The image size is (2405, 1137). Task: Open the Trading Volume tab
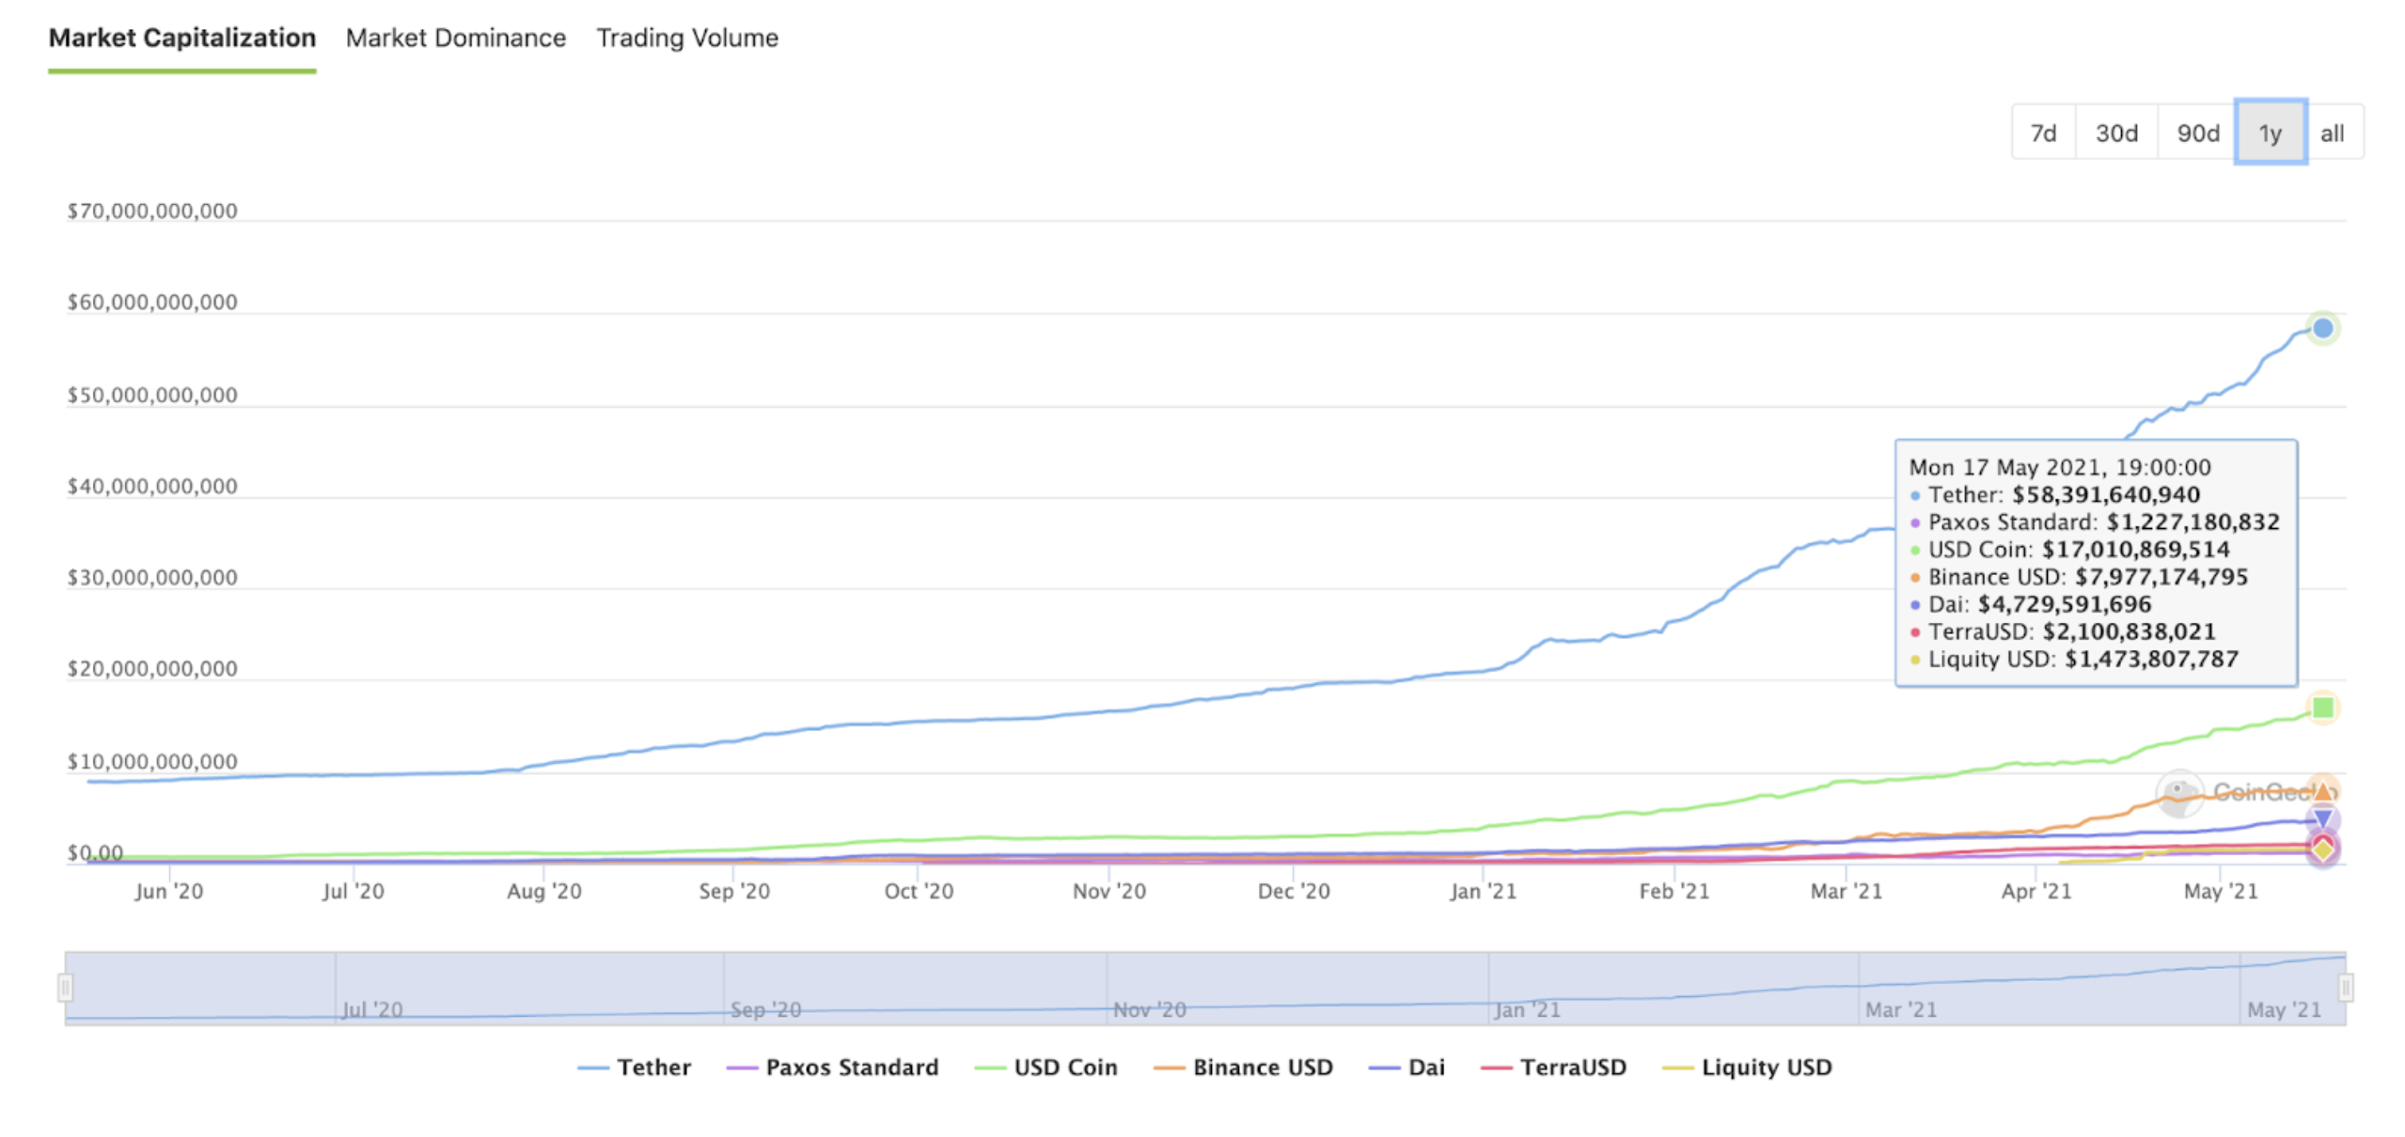pyautogui.click(x=687, y=38)
